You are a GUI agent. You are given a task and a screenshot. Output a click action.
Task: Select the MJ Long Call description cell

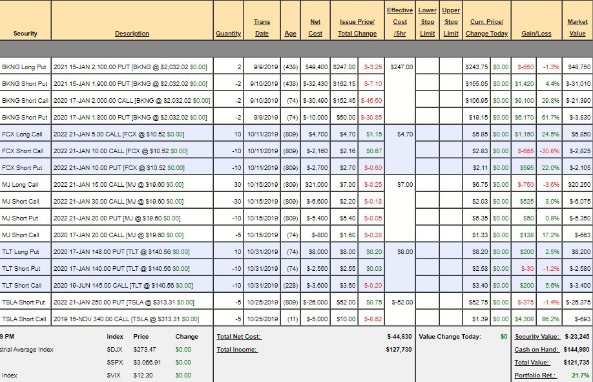[132, 184]
